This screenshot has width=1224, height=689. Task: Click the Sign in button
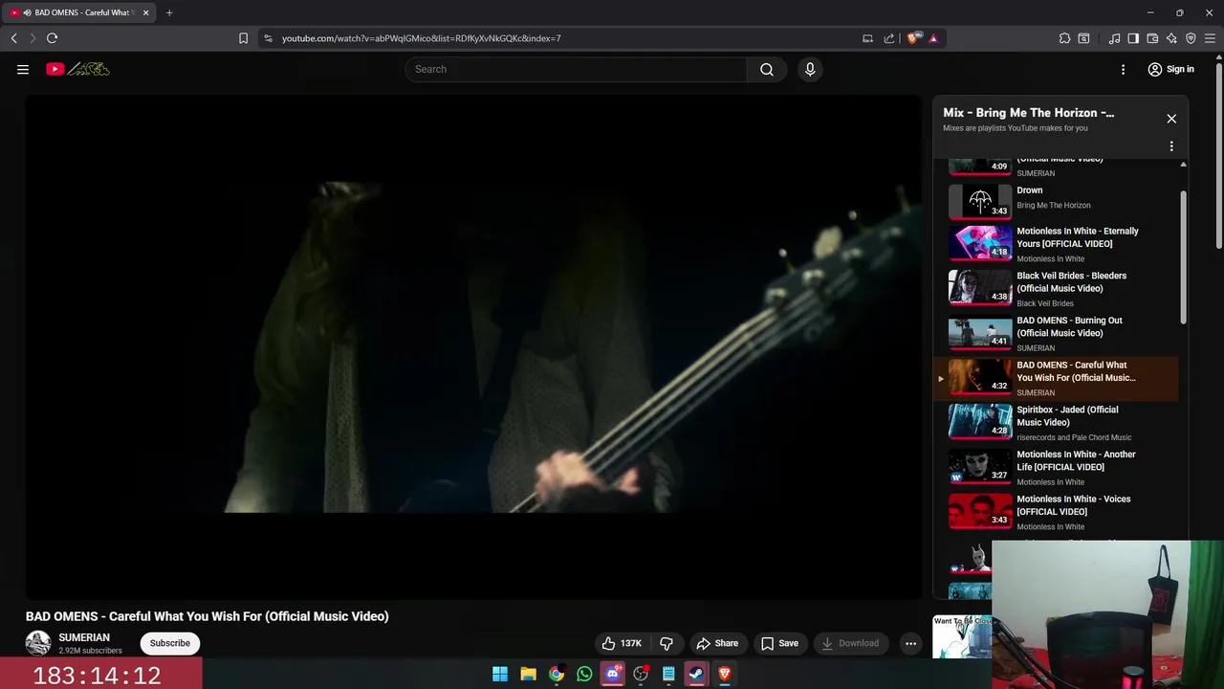pyautogui.click(x=1170, y=69)
